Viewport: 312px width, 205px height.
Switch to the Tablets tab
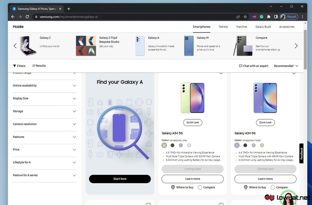[223, 27]
